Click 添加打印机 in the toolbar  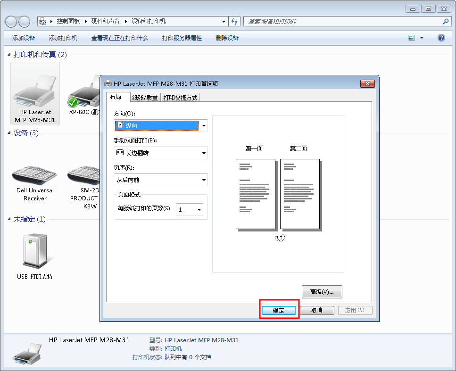[x=63, y=38]
